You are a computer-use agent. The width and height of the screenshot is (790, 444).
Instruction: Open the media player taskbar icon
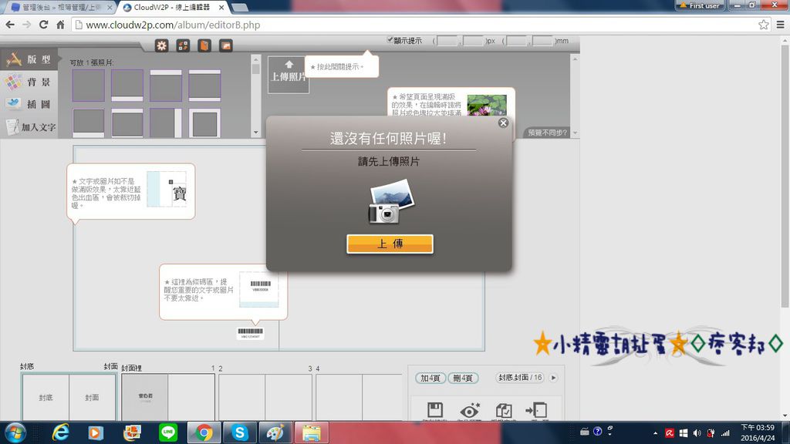pos(95,433)
